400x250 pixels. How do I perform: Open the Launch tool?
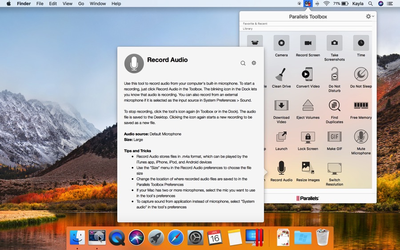pos(281,140)
